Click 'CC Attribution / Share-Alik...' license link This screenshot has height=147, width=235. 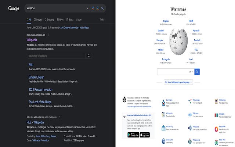point(87,136)
